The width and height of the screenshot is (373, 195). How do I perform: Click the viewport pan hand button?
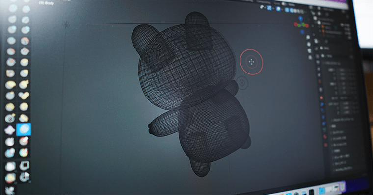point(309,44)
